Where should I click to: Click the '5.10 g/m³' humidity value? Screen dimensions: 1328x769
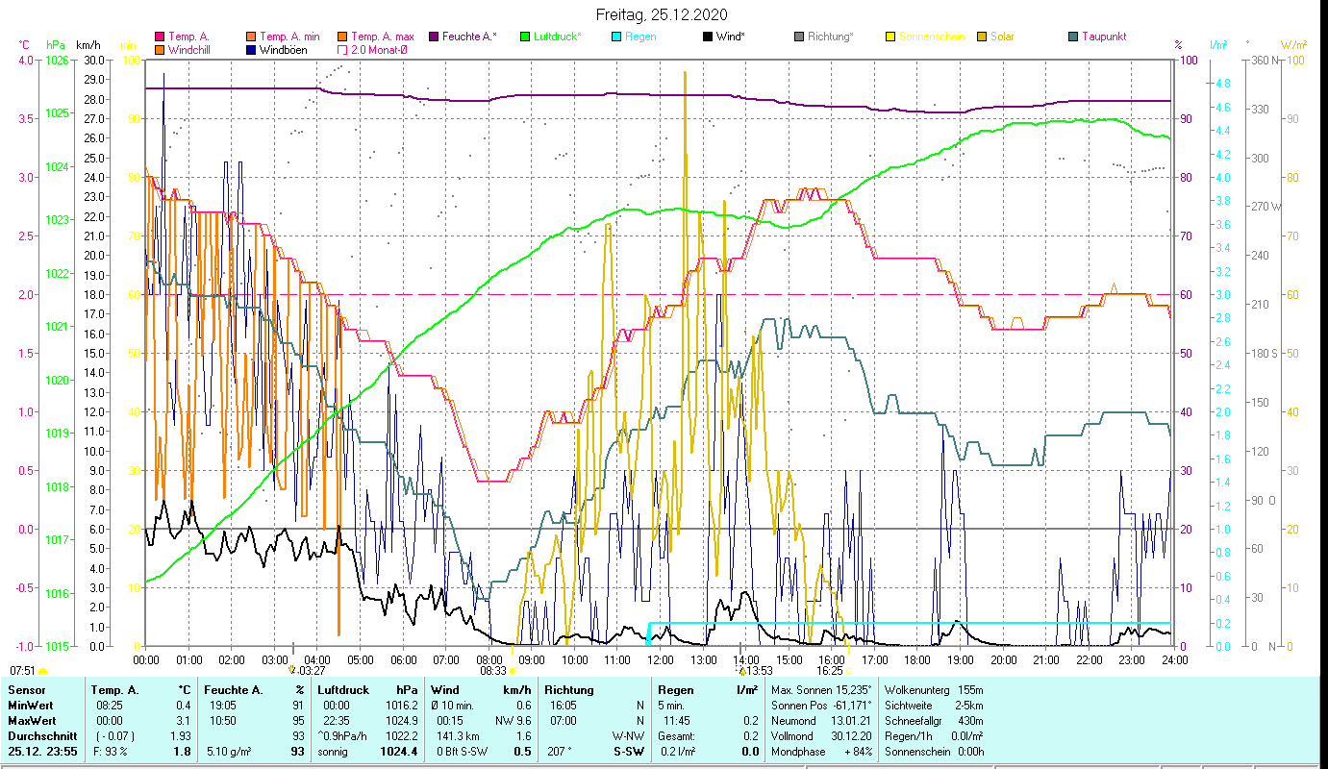tap(229, 752)
